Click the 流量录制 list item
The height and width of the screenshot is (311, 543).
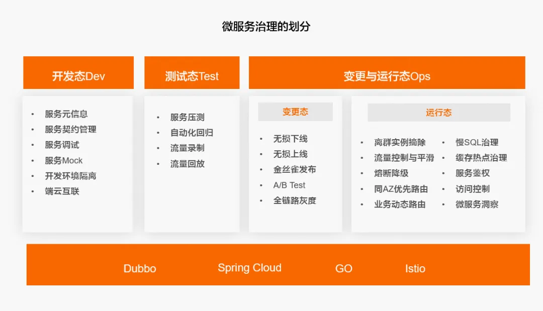188,148
